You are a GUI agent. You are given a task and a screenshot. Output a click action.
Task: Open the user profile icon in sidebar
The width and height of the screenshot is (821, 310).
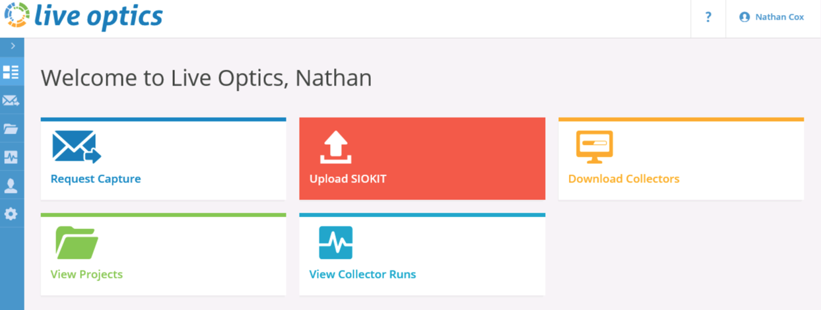tap(11, 185)
